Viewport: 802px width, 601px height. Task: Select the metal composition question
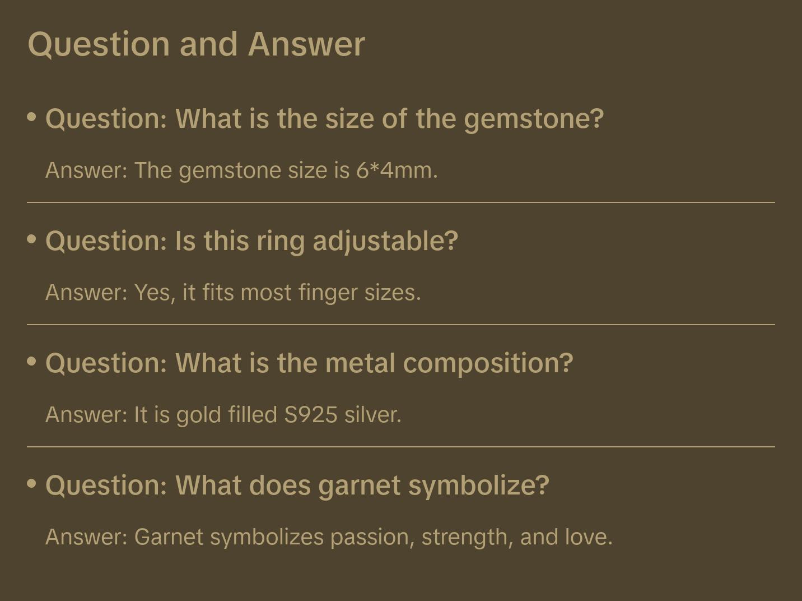[x=309, y=363]
